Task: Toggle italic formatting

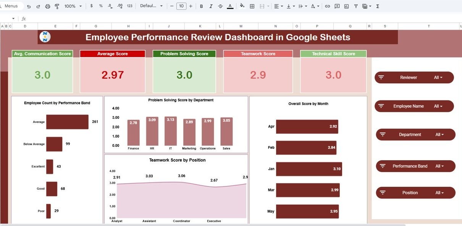Action: [x=211, y=6]
